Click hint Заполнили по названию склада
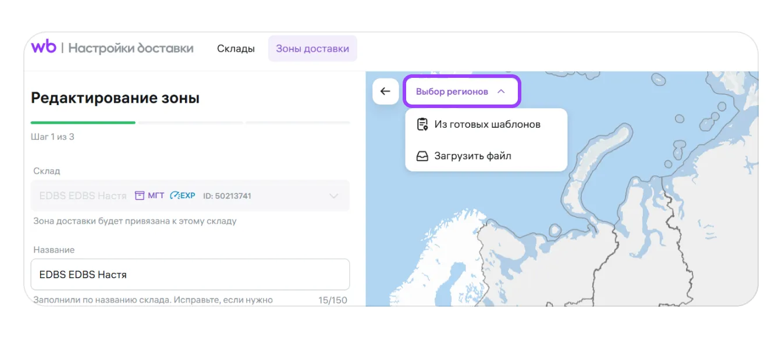Screen dimensions: 782x338 tap(153, 300)
